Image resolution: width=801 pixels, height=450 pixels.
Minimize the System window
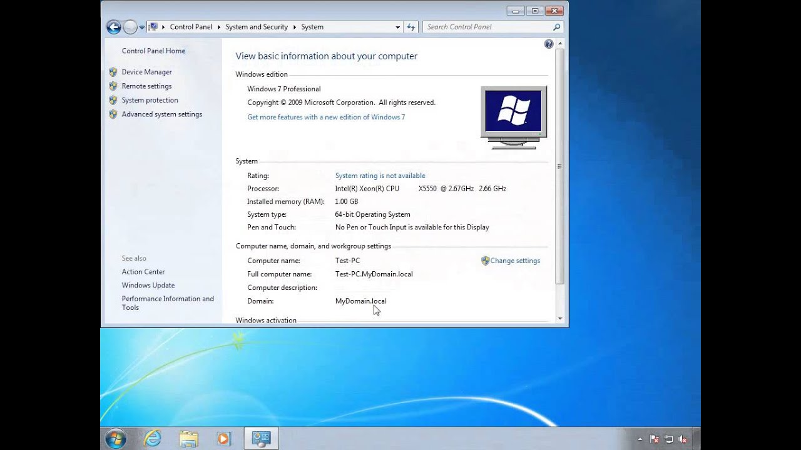click(x=514, y=11)
